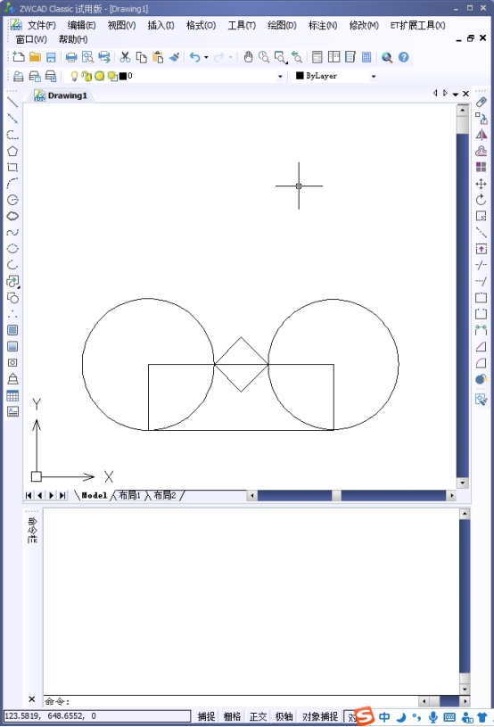
Task: Click the Save icon in toolbar
Action: coord(51,57)
